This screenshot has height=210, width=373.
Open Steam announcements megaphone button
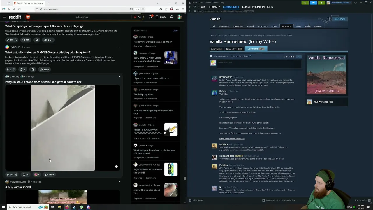point(313,3)
